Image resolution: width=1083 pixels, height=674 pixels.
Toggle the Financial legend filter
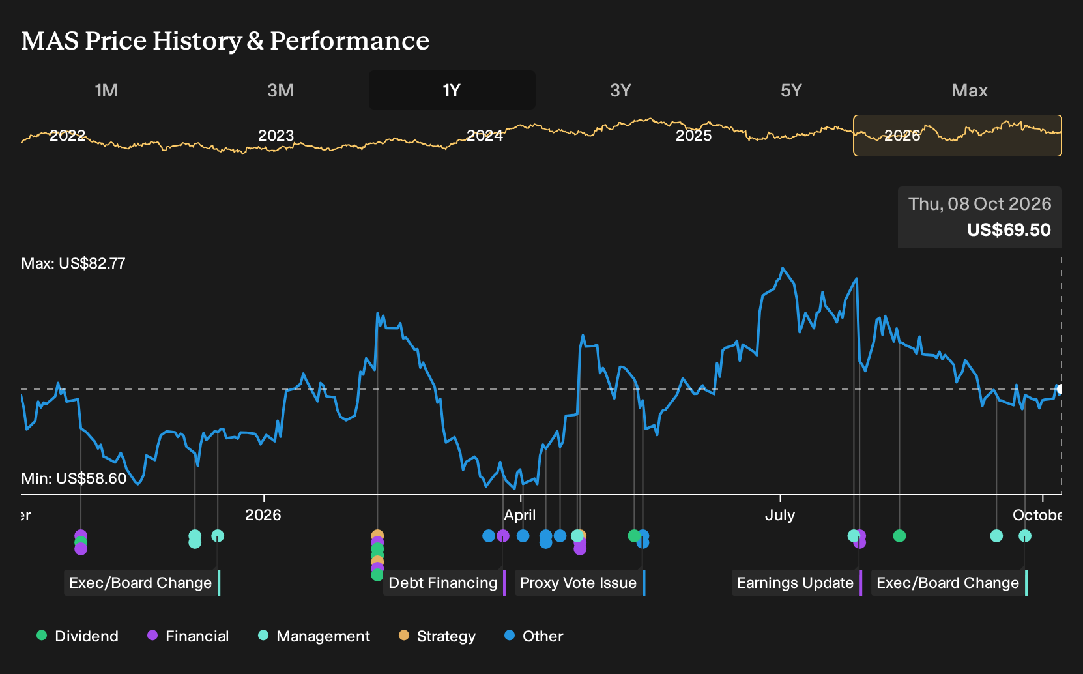tap(188, 636)
